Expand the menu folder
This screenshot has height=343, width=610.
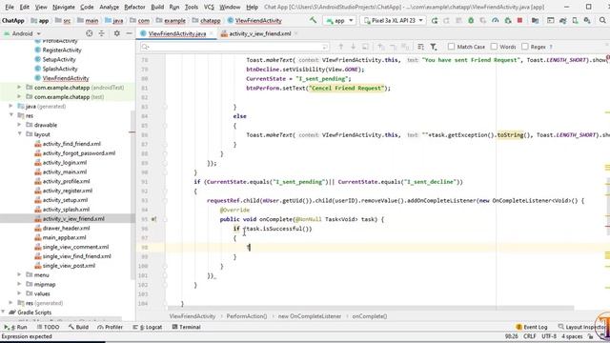[19, 274]
